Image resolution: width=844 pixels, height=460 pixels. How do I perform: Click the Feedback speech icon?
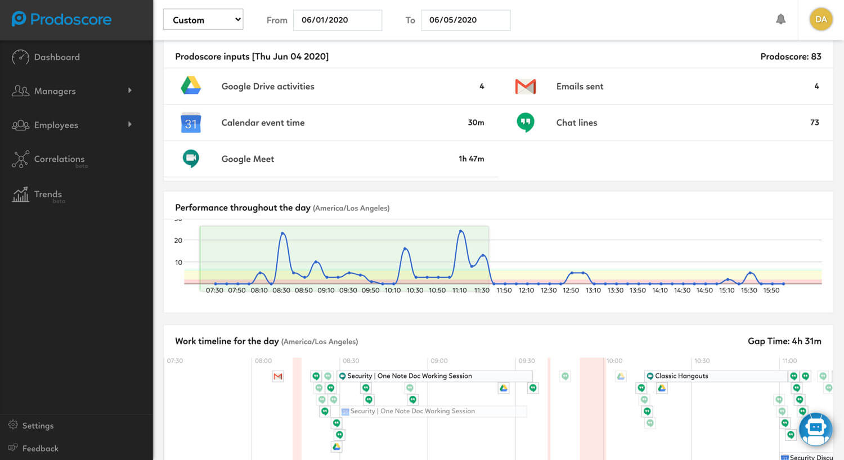point(13,448)
